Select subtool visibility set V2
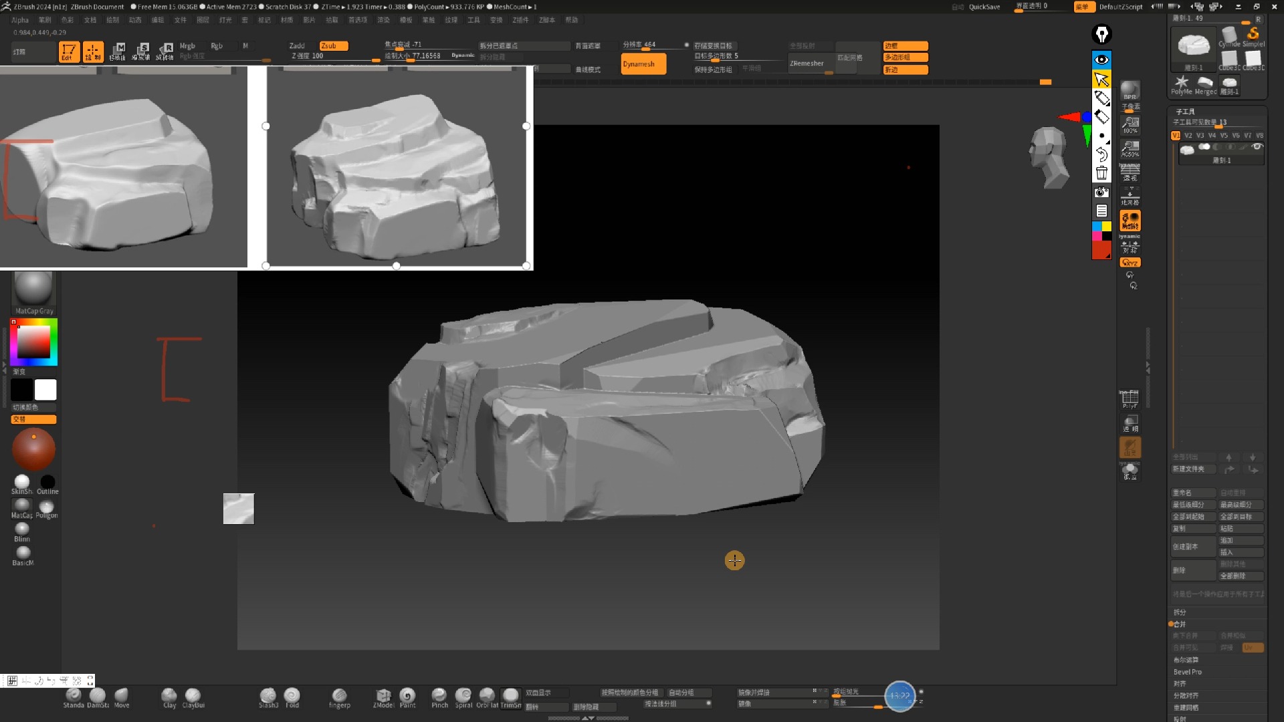The width and height of the screenshot is (1284, 722). (1188, 136)
